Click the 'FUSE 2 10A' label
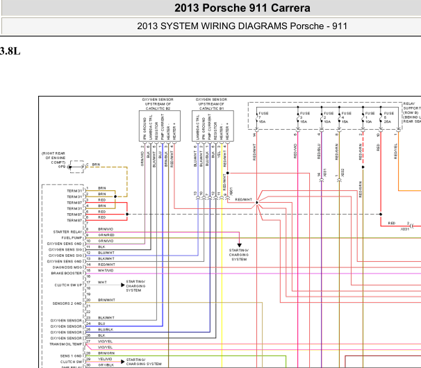This screenshot has height=368, width=421. click(x=329, y=117)
